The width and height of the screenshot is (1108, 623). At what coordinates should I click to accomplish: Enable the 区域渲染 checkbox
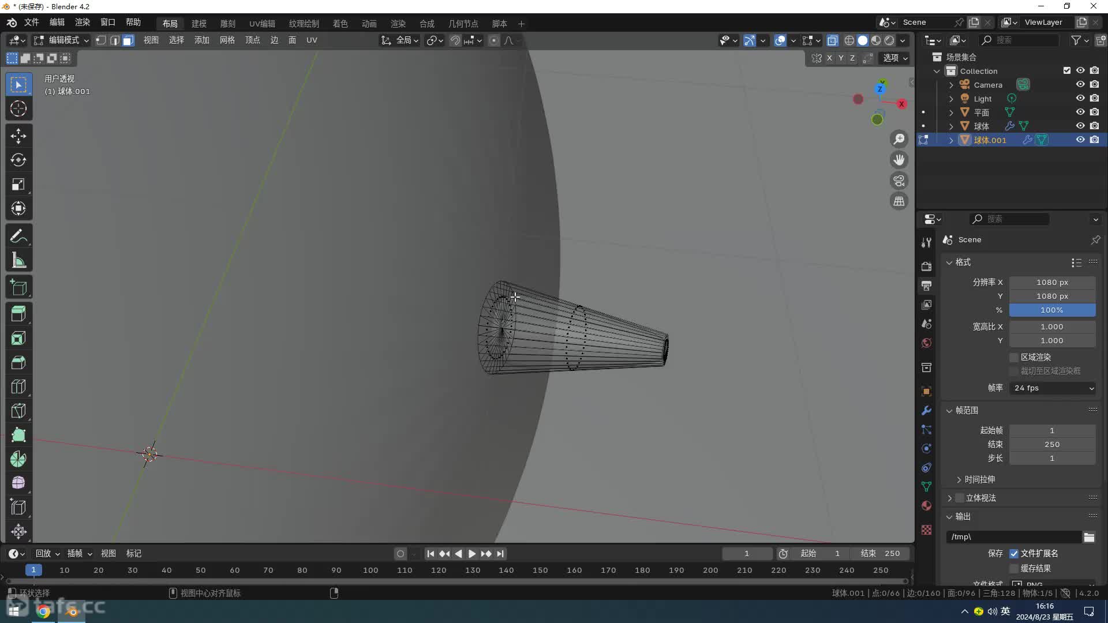click(x=1014, y=358)
